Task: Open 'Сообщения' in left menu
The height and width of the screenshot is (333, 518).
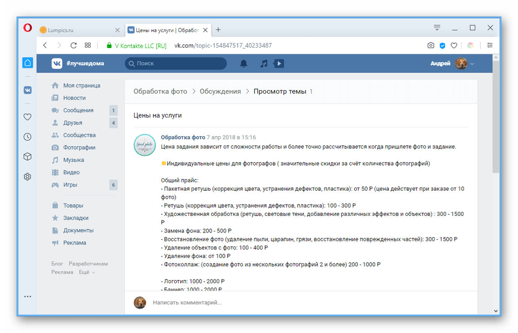Action: (78, 110)
